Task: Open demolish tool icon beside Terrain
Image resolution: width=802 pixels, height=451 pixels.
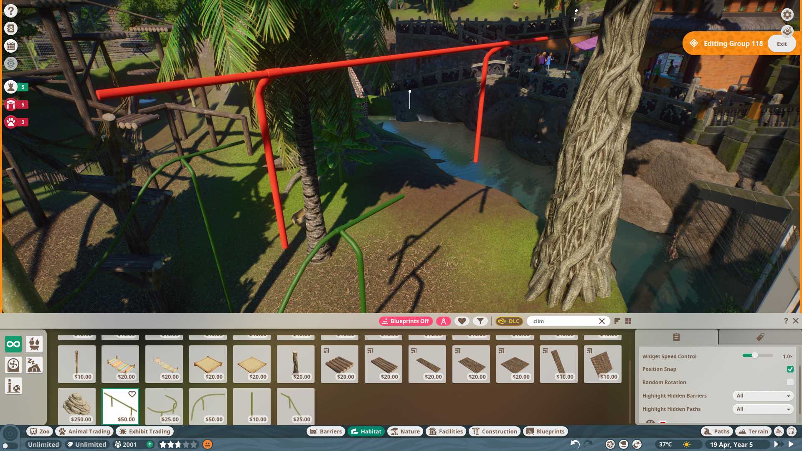Action: [x=779, y=431]
